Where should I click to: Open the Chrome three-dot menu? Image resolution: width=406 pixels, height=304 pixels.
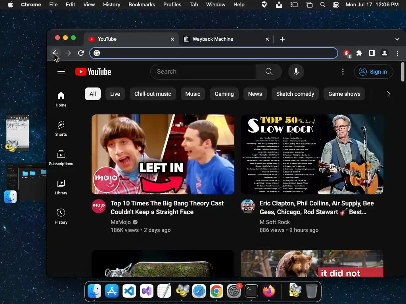pyautogui.click(x=397, y=53)
